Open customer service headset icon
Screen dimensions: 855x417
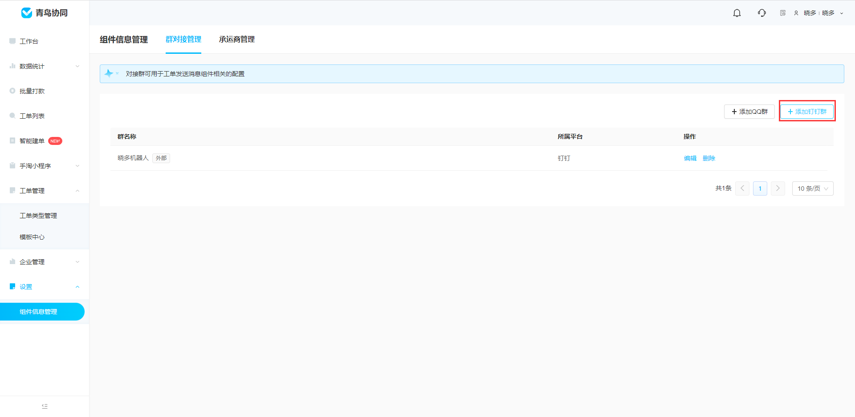pos(762,13)
